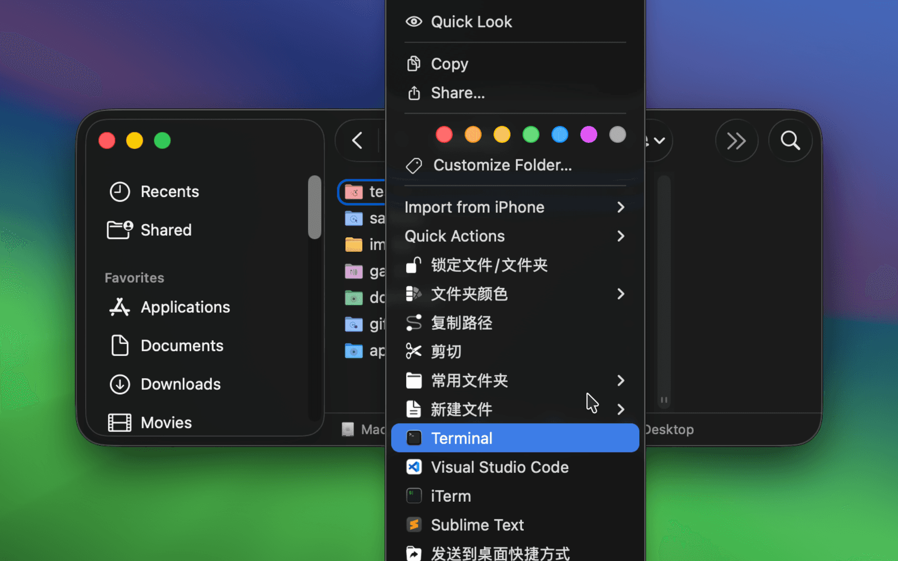Click the Quick Look eye icon

414,21
